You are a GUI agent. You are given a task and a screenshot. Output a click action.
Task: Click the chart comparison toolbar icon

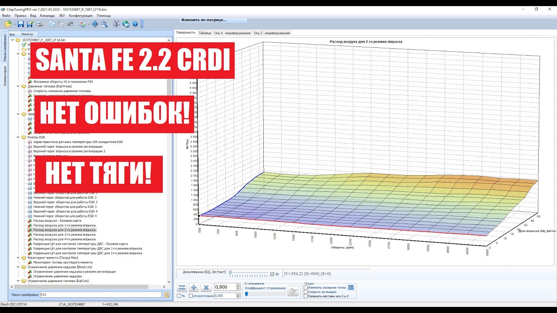[82, 24]
